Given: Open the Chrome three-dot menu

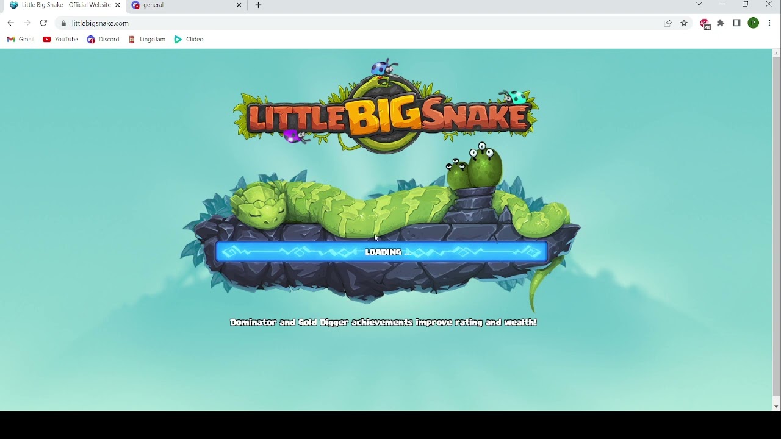Looking at the screenshot, I should tap(769, 23).
